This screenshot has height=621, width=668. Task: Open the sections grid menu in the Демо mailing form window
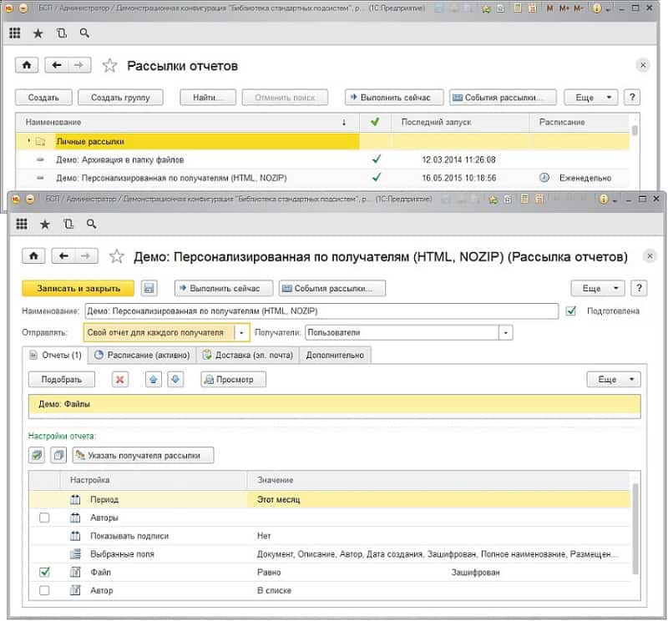point(22,224)
